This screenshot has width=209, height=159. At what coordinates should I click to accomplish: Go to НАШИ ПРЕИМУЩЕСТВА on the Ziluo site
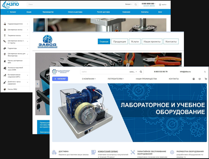pos(146,79)
